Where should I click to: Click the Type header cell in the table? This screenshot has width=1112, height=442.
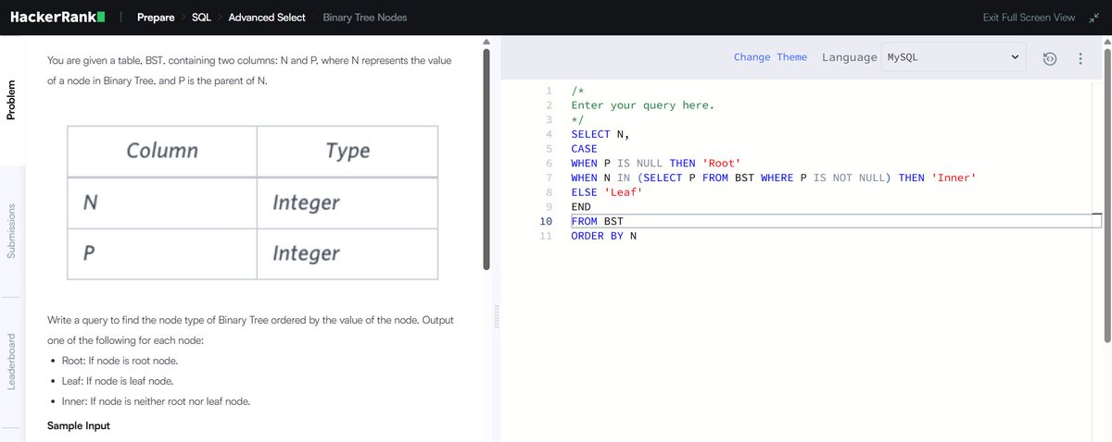[x=347, y=151]
